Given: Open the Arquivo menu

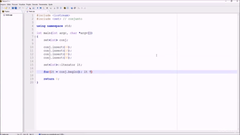Looking at the screenshot, I should (3, 4).
